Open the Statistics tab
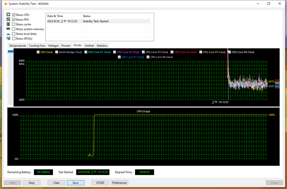 click(x=102, y=46)
